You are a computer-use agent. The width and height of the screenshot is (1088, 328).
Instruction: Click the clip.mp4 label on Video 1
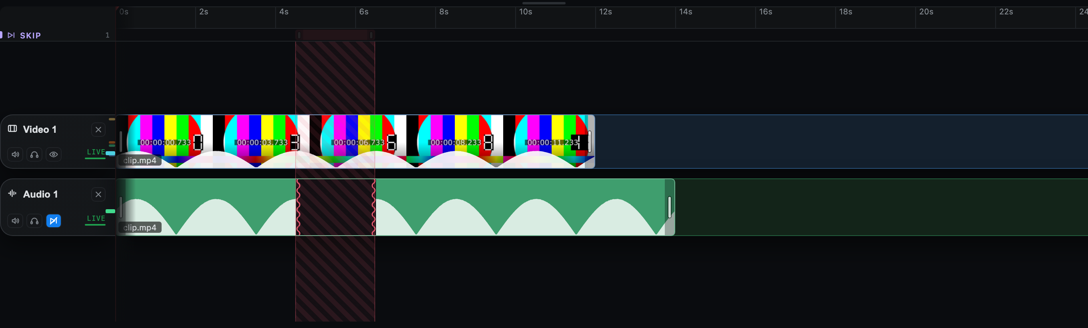(x=140, y=160)
